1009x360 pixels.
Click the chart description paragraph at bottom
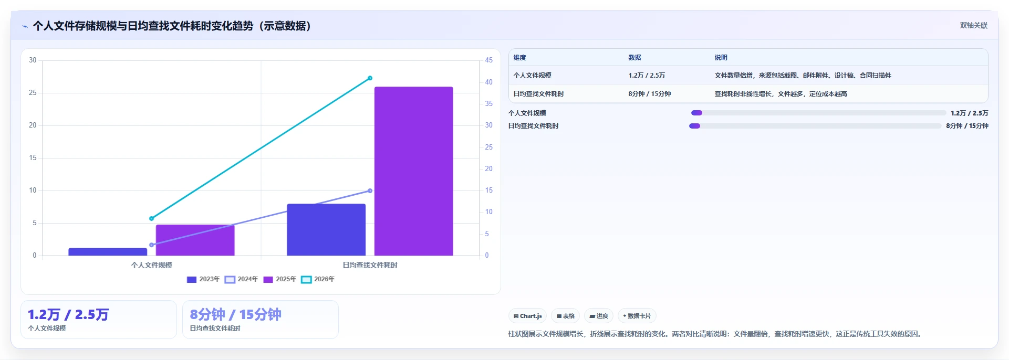pyautogui.click(x=716, y=334)
